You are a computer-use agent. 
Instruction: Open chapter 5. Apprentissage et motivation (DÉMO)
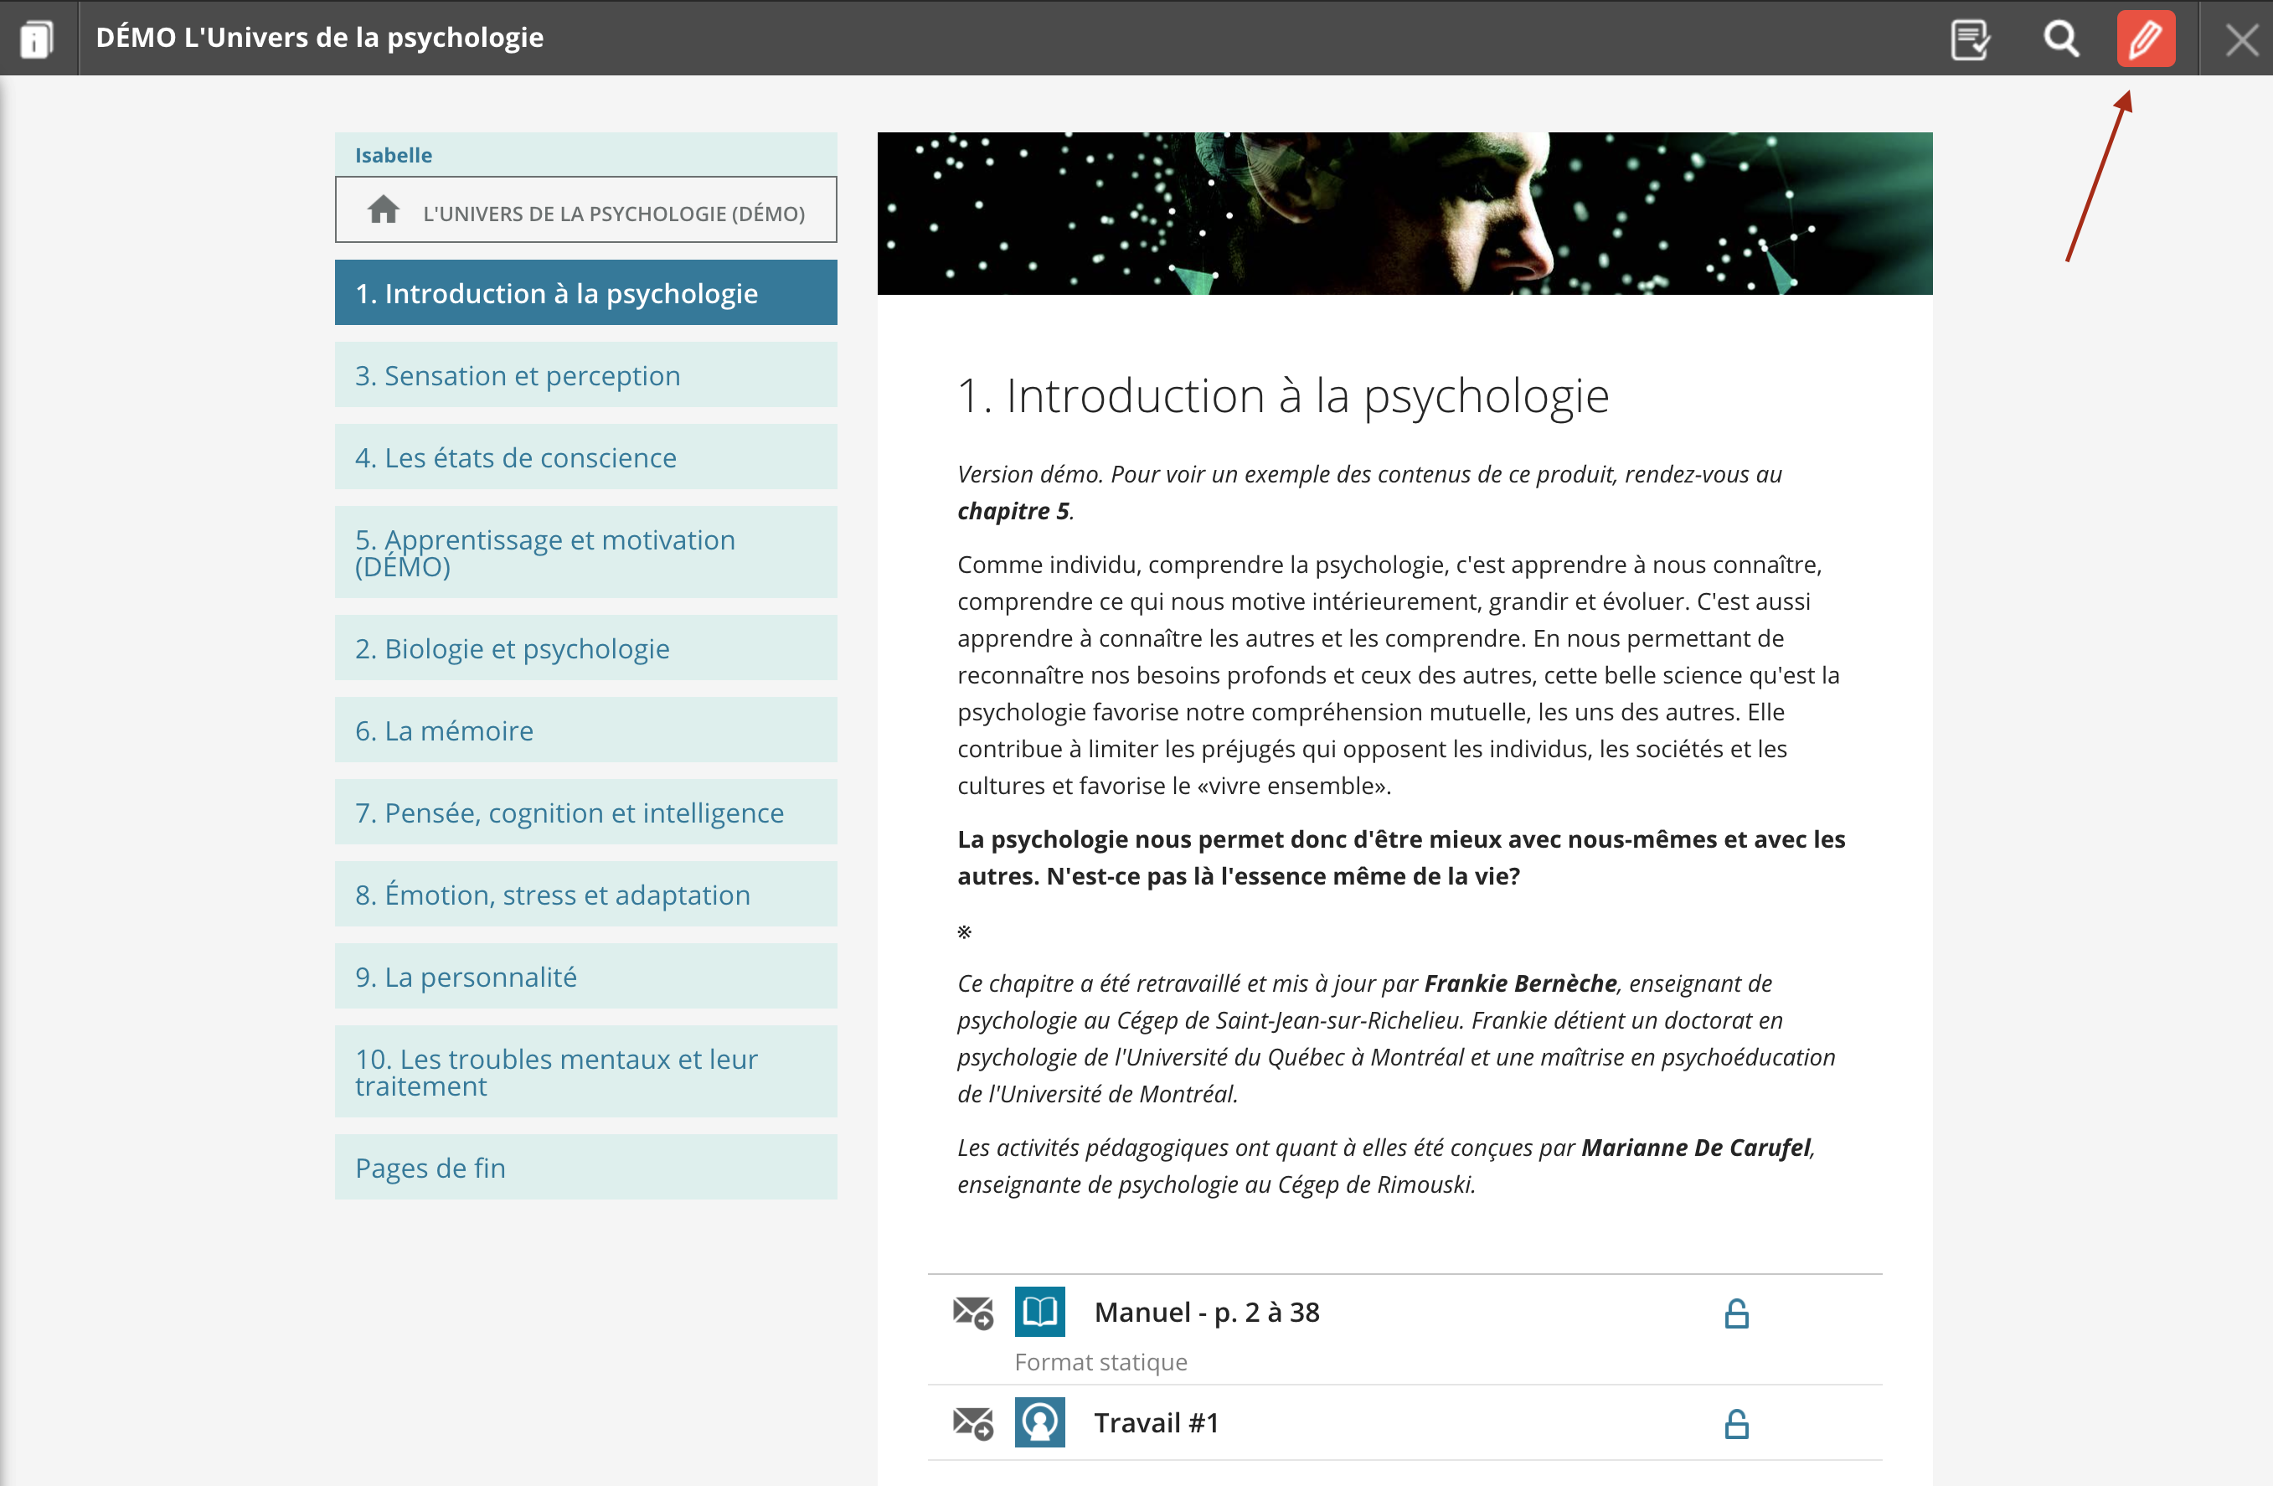[585, 552]
